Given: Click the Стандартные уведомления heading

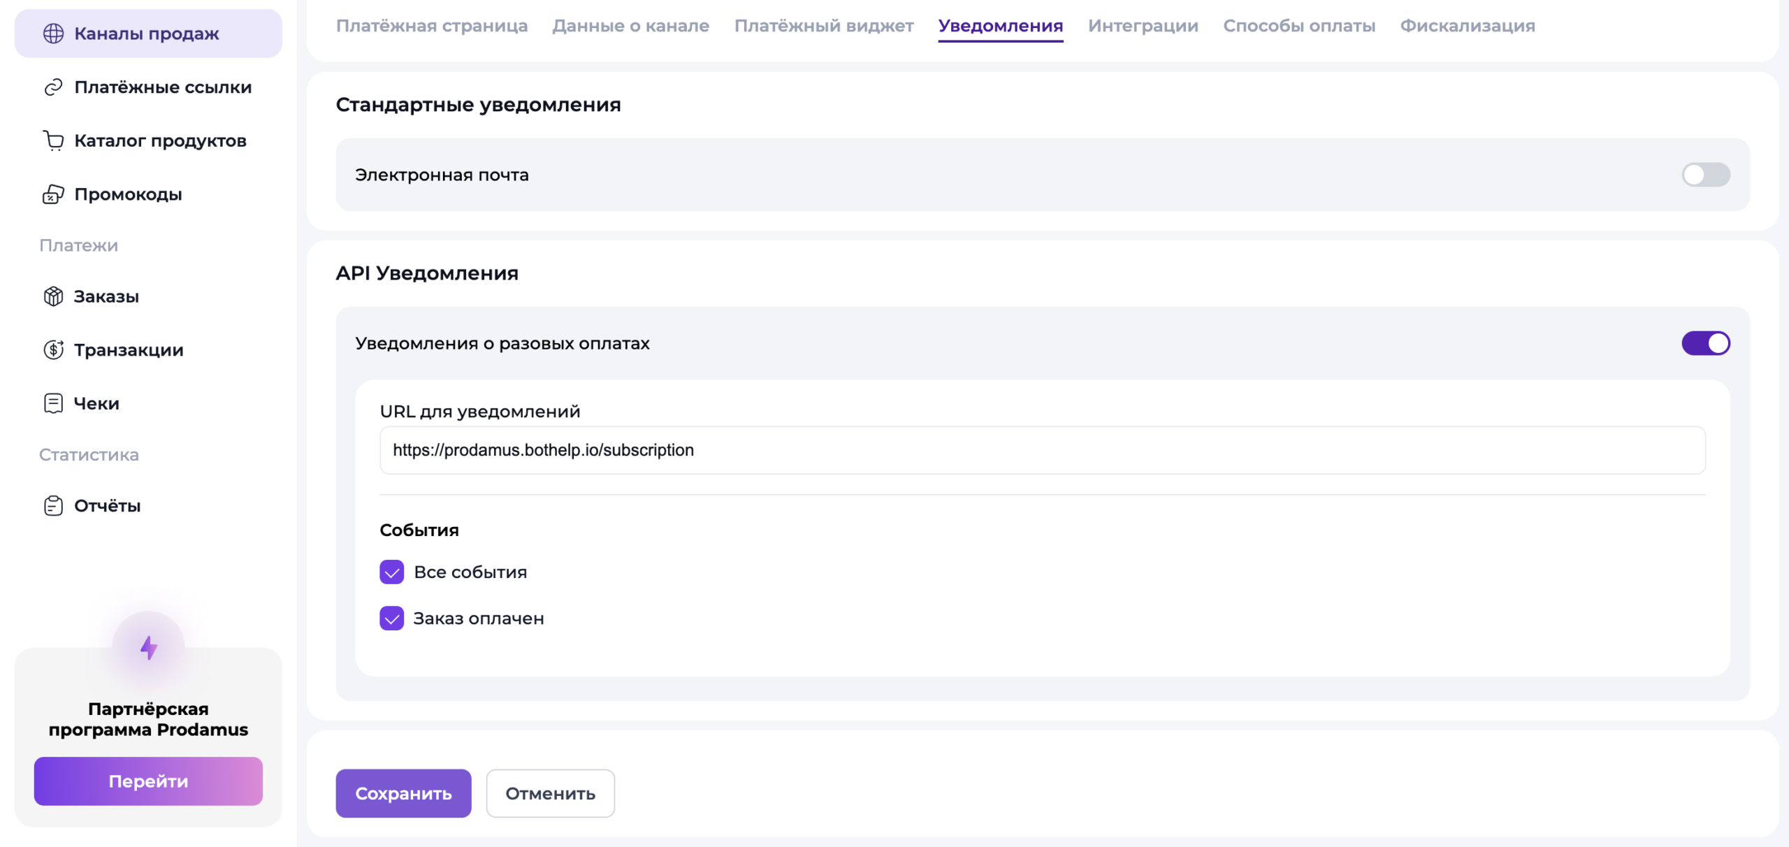Looking at the screenshot, I should pos(478,105).
